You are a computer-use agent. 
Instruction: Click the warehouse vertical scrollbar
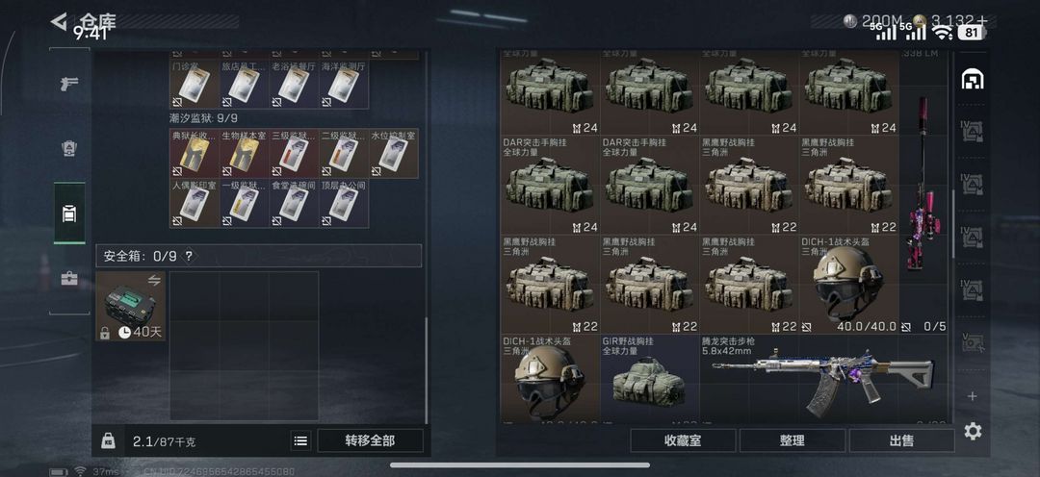954,224
